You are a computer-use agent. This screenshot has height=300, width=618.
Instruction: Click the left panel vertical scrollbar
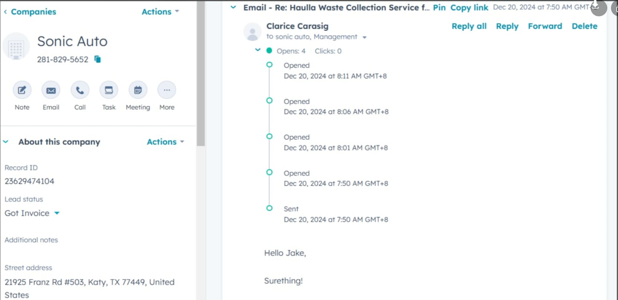201,73
